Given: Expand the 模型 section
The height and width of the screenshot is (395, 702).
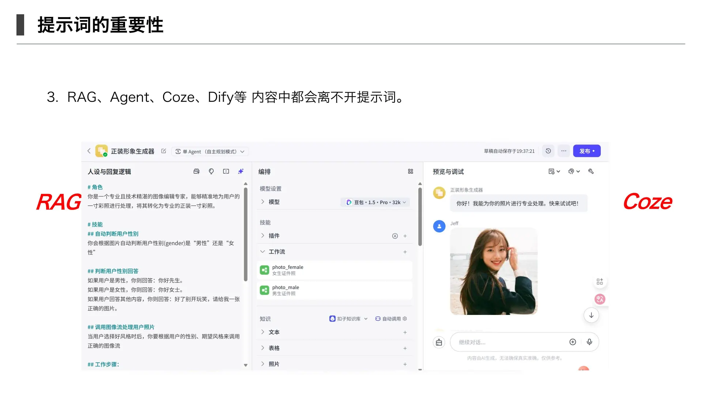Looking at the screenshot, I should (263, 202).
